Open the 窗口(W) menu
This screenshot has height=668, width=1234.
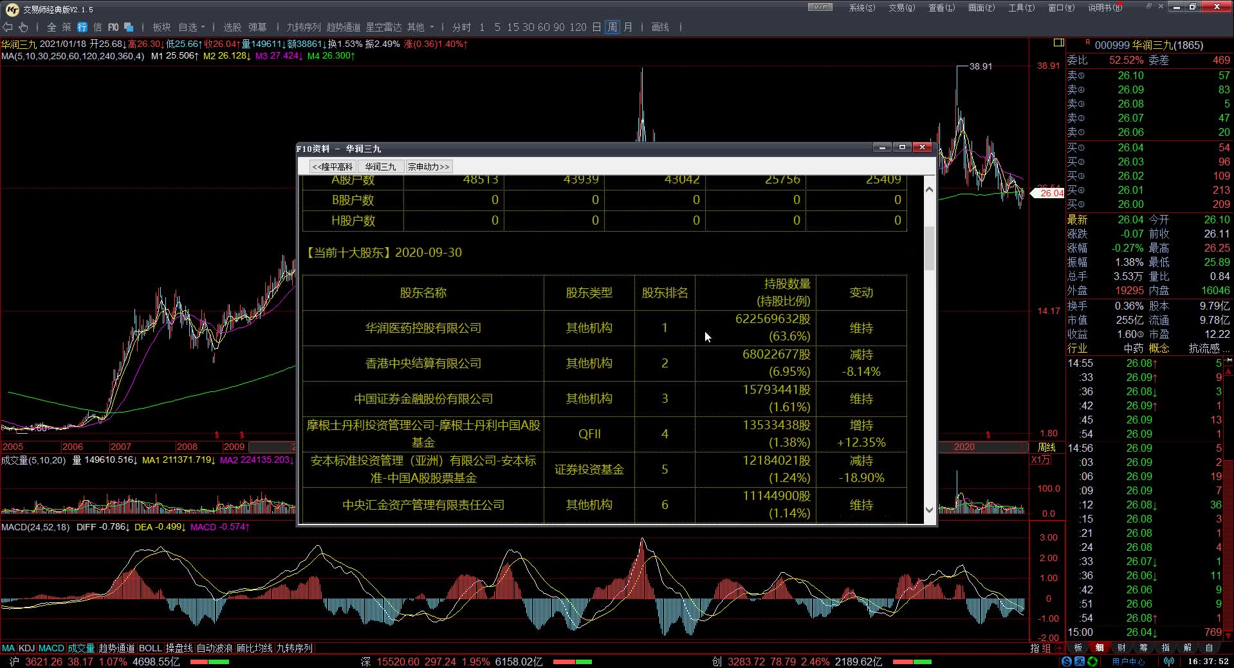(x=1061, y=8)
